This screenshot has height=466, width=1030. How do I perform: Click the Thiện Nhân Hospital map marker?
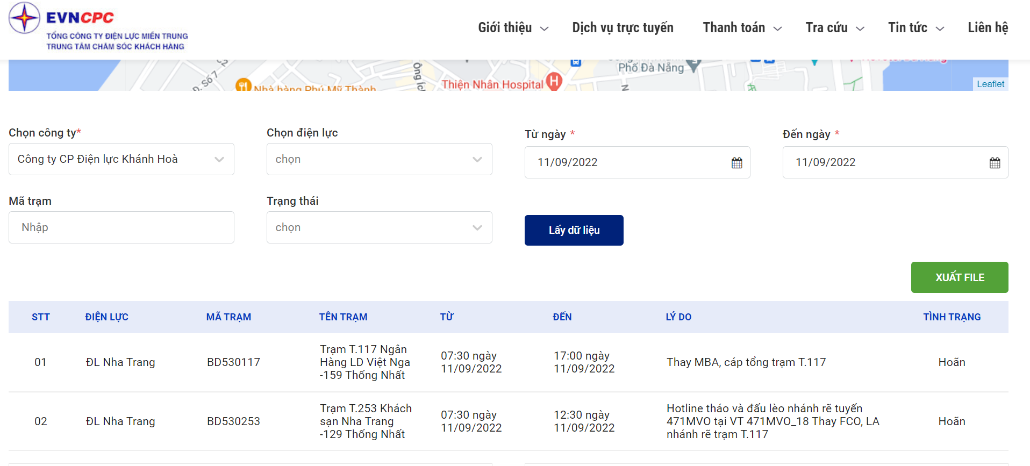[554, 82]
